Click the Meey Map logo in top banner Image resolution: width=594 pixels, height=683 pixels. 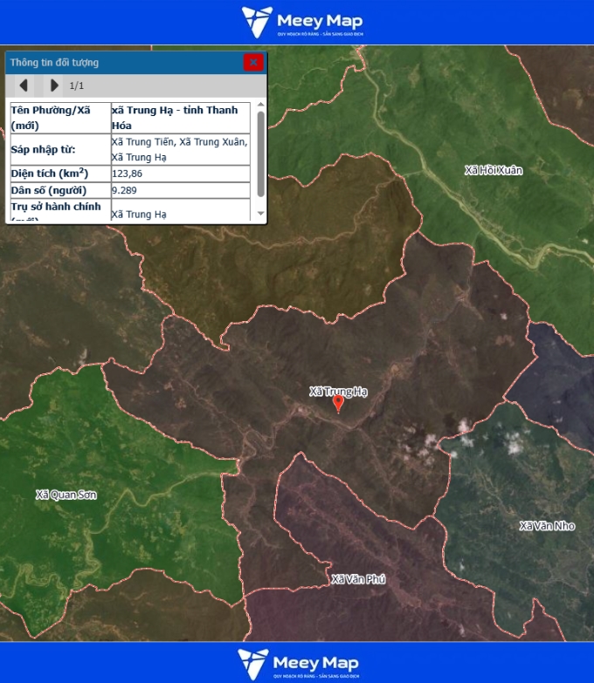click(301, 22)
